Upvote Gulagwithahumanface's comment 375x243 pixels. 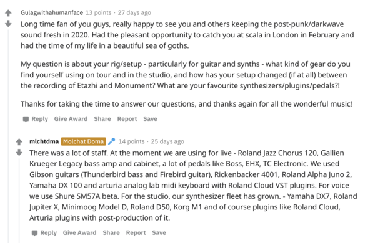click(8, 13)
